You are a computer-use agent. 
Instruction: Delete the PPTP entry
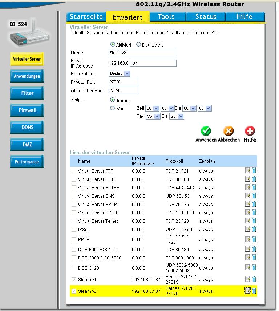(x=254, y=239)
